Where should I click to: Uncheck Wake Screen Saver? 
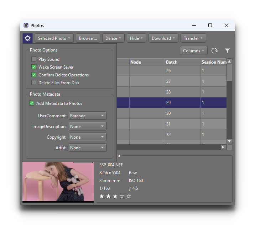34,67
